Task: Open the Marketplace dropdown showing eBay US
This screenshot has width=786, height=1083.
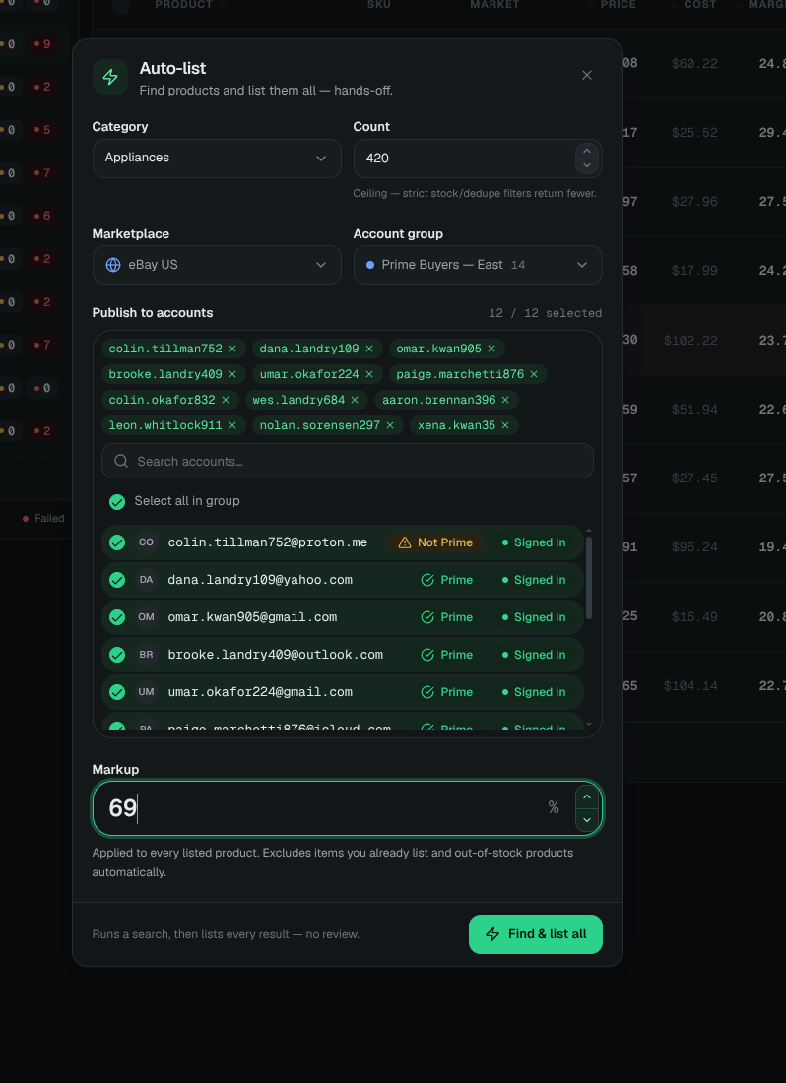Action: click(217, 265)
